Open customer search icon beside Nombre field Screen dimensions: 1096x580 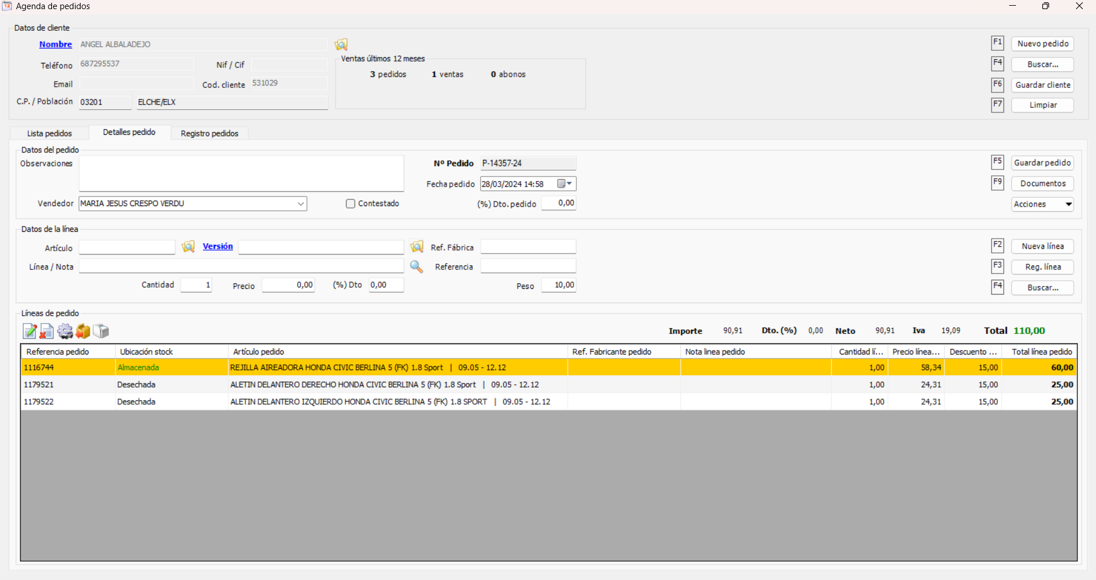341,45
